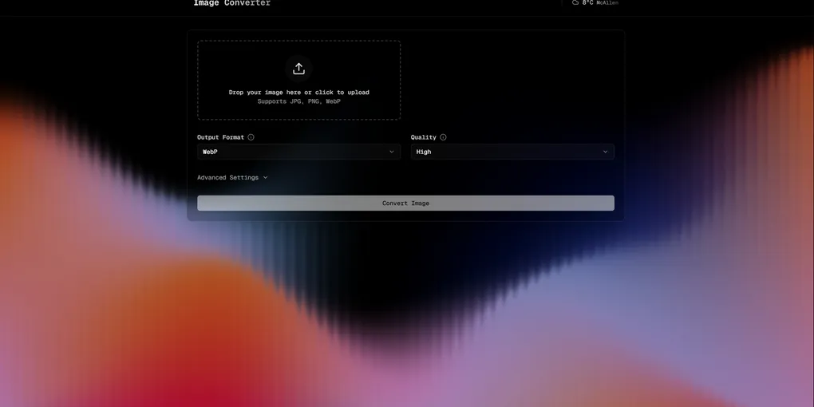Click the 'Supports JPG, PNG, WebP' text
Screen dimensions: 814x407
pyautogui.click(x=299, y=101)
